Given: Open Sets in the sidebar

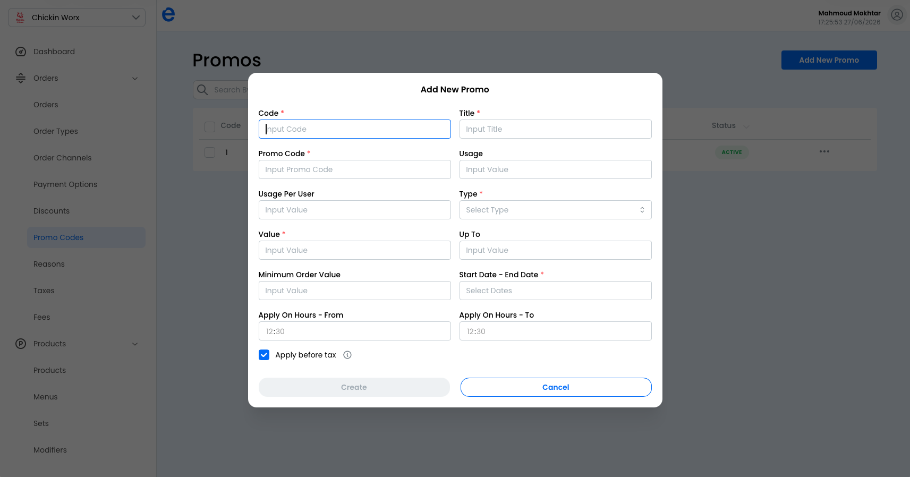Looking at the screenshot, I should [x=41, y=423].
